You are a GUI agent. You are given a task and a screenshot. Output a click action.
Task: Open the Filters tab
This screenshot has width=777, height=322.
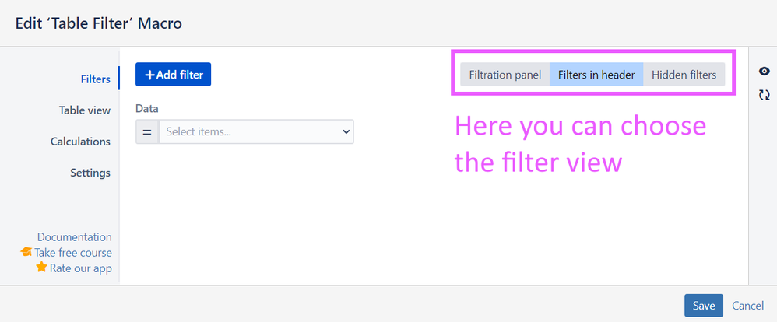[x=96, y=79]
